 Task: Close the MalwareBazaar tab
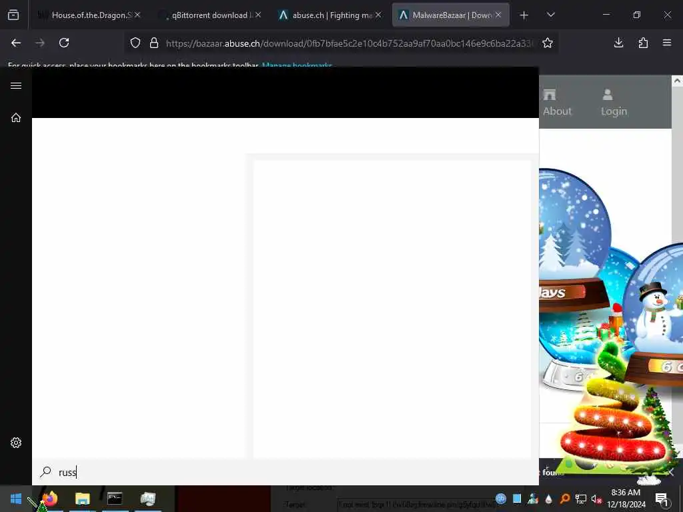click(498, 15)
